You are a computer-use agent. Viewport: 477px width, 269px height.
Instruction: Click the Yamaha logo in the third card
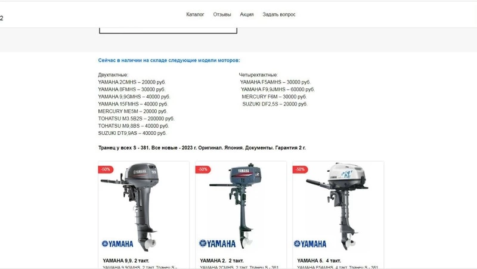[310, 244]
